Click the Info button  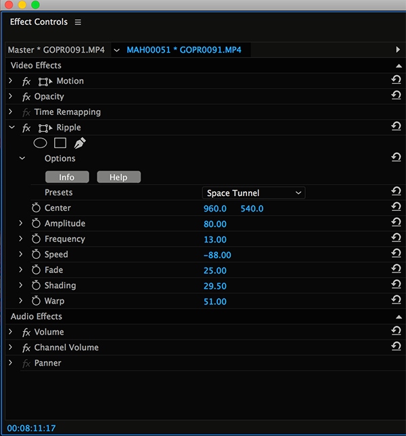[67, 177]
